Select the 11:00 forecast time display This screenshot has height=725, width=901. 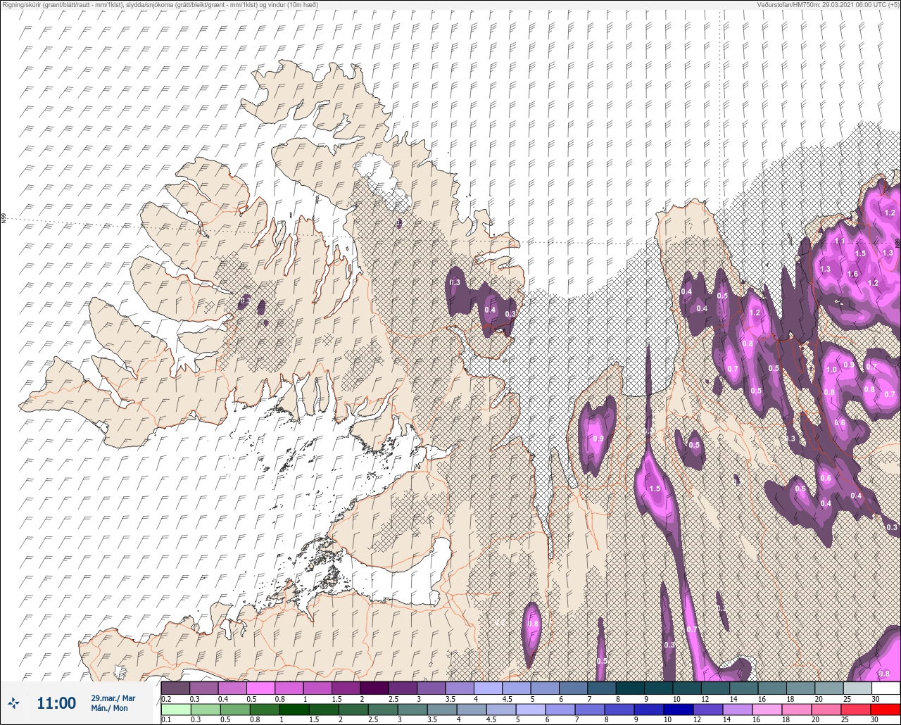(x=56, y=703)
